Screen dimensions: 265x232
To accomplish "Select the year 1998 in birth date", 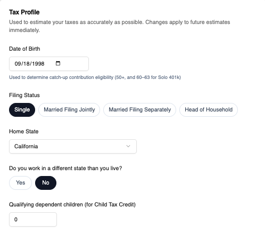I will pyautogui.click(x=38, y=63).
